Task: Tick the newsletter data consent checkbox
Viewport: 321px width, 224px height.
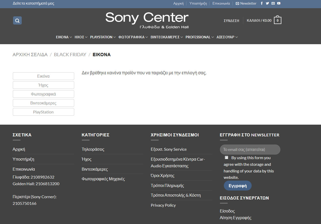Action: point(226,157)
